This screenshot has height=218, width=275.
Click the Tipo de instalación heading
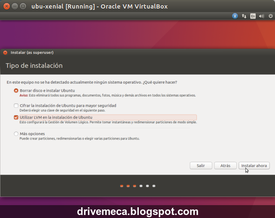click(34, 66)
